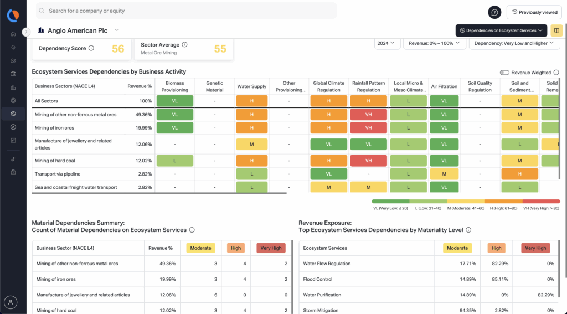Click info icon next to Dependency Score
This screenshot has height=314, width=567.
point(91,48)
